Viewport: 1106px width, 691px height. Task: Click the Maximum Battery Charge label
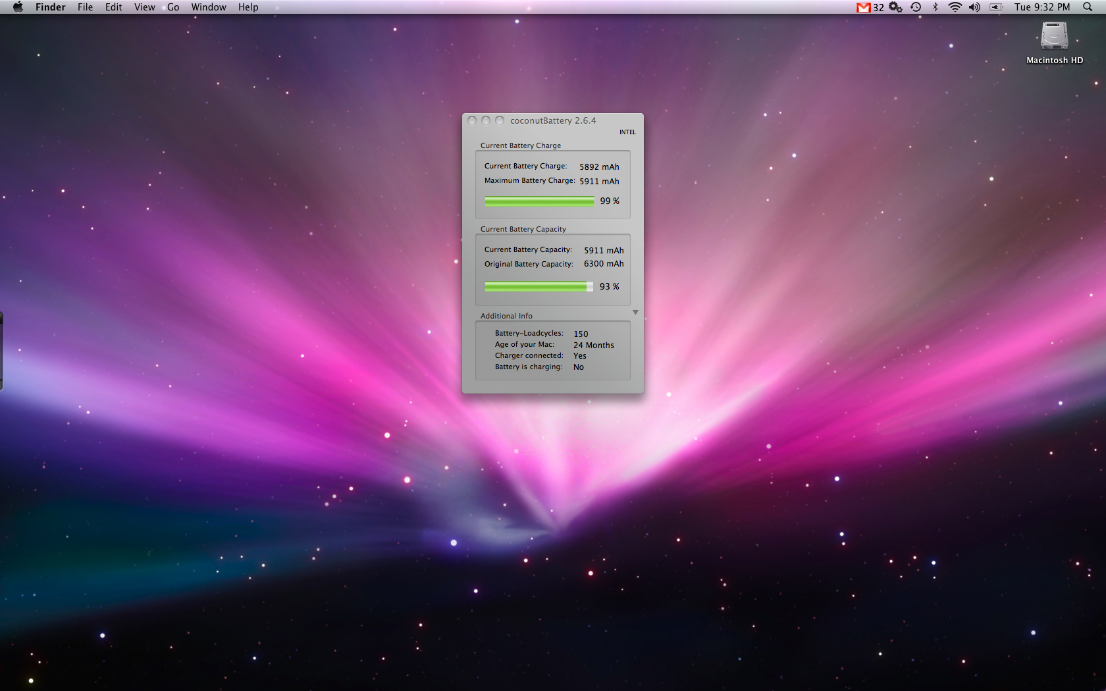point(530,181)
